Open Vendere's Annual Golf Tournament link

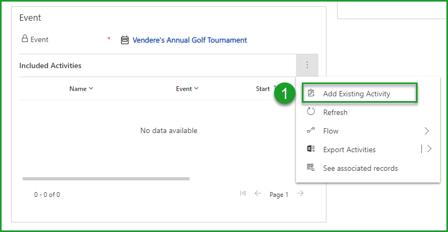click(x=189, y=40)
